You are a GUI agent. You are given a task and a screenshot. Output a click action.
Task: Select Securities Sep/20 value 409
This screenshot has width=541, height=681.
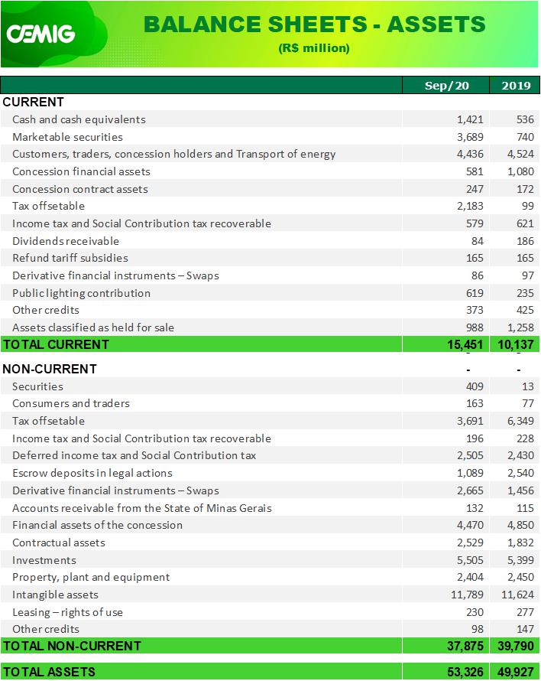[475, 386]
